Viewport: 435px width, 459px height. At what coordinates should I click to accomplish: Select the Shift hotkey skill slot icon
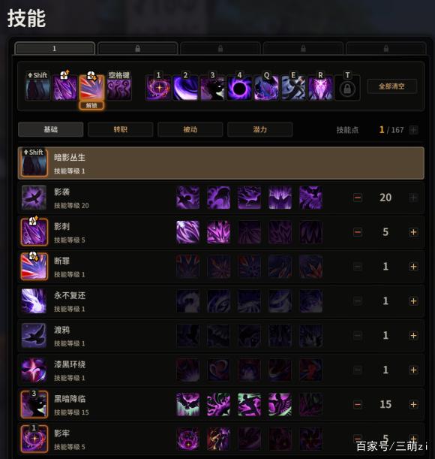[37, 88]
